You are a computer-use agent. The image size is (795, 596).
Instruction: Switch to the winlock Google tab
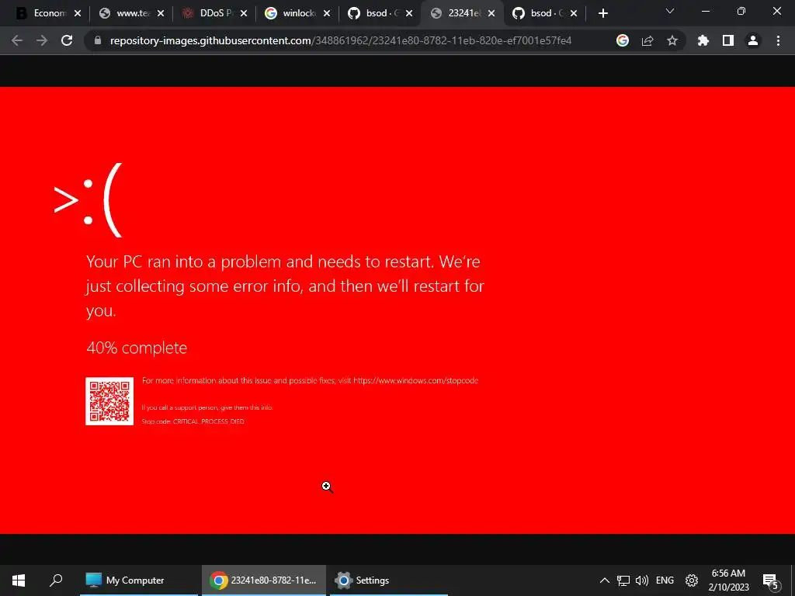click(x=298, y=13)
